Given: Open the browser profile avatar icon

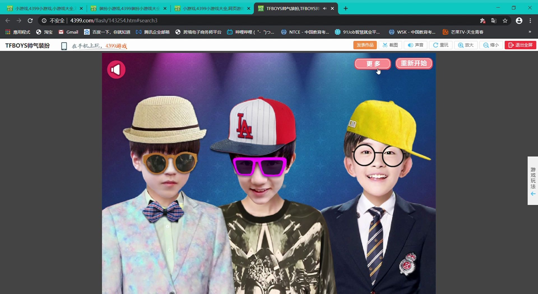Looking at the screenshot, I should coord(519,20).
